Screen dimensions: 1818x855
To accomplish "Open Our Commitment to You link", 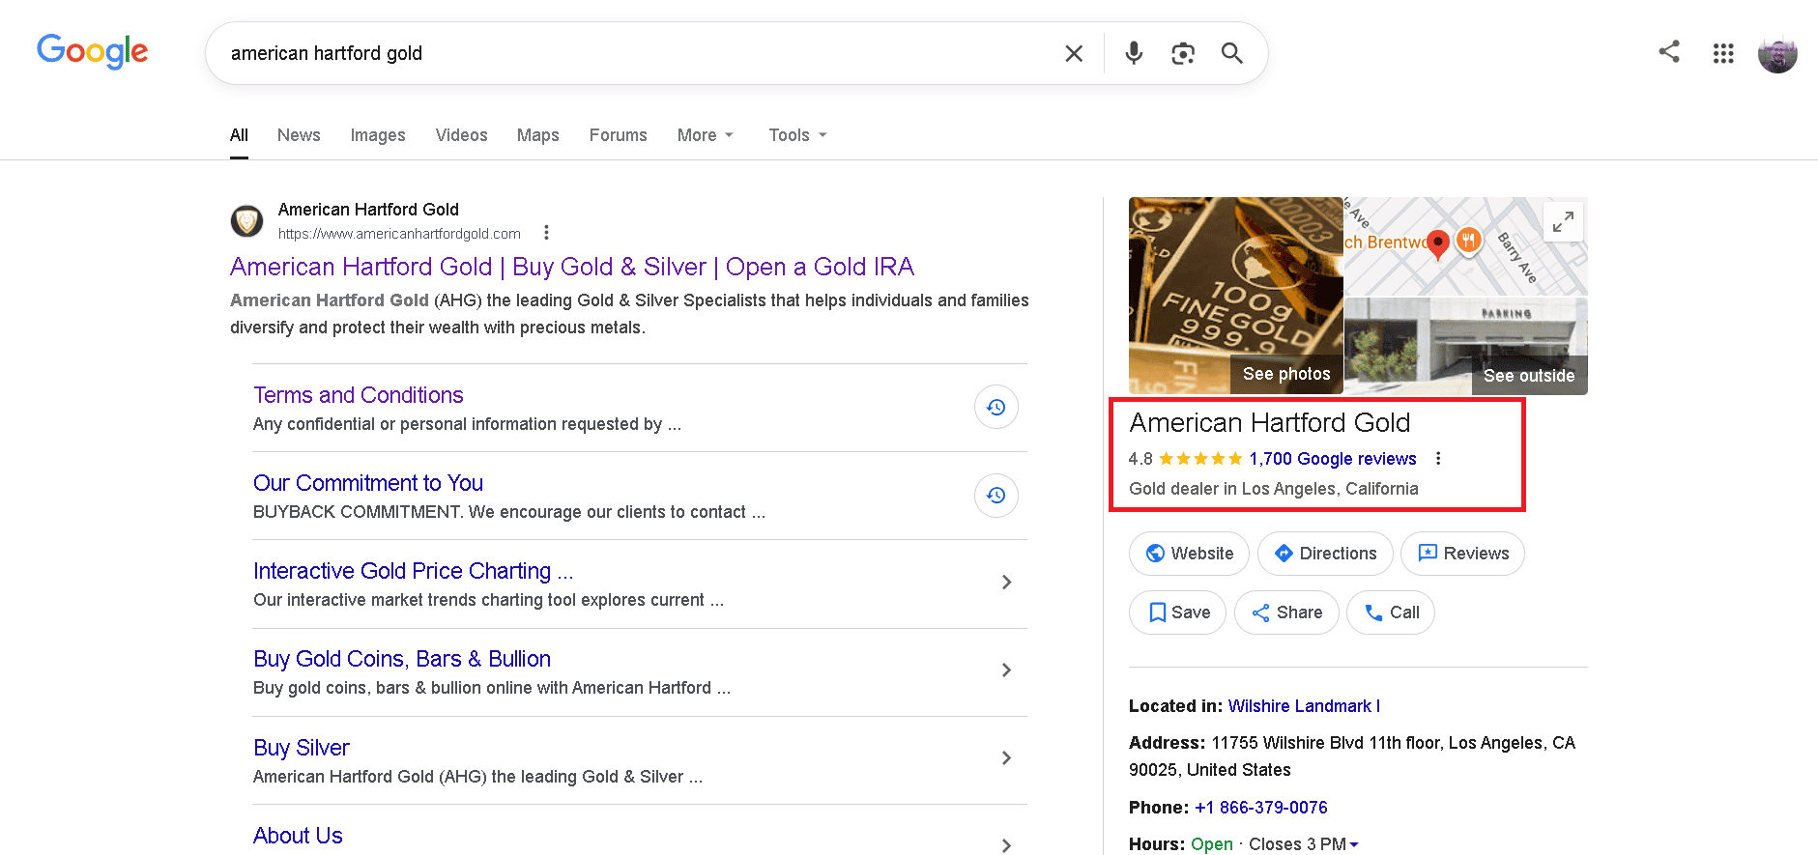I will click(368, 483).
